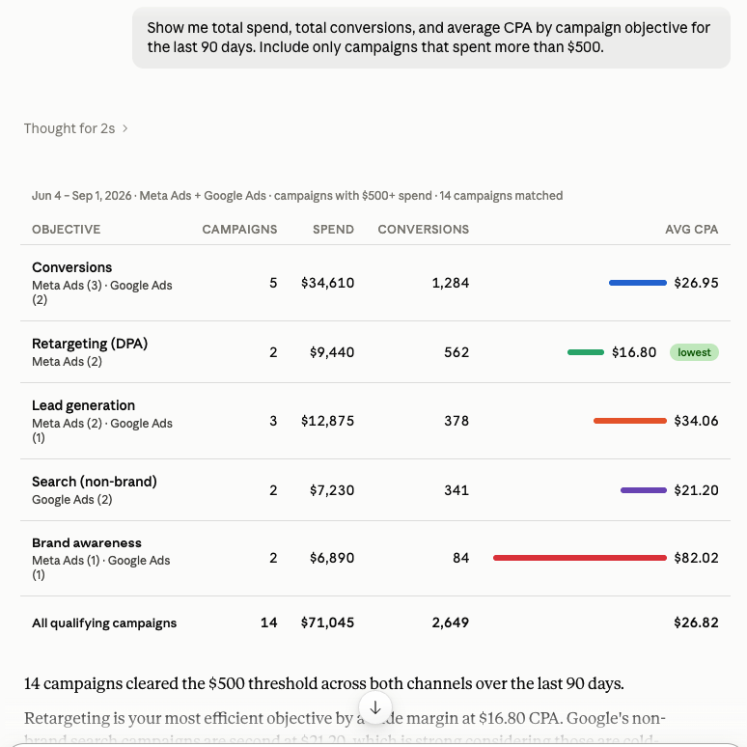Expand the "Thought for 2s" chevron
The width and height of the screenshot is (747, 747).
124,128
